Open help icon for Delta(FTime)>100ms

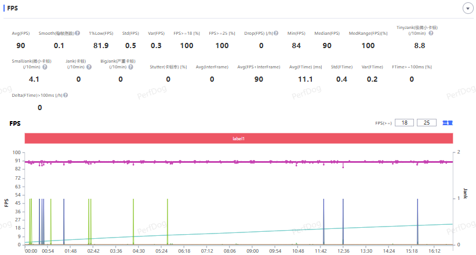pyautogui.click(x=66, y=95)
